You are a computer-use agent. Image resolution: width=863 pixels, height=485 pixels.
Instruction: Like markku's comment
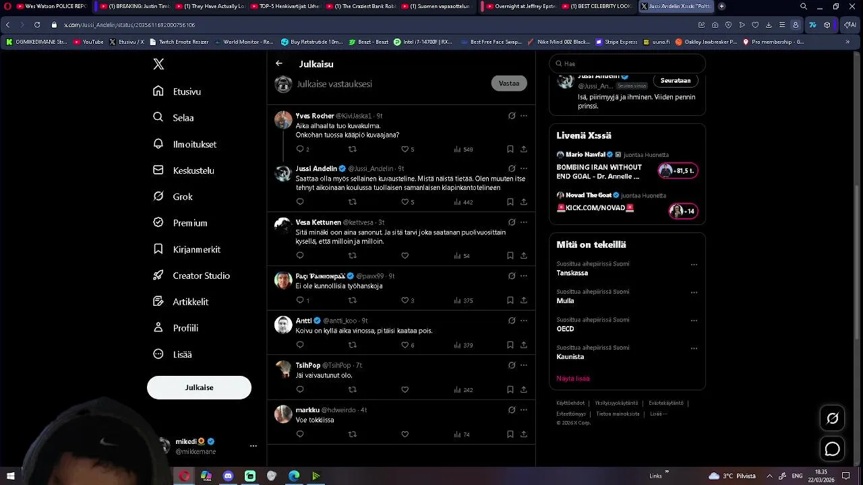[405, 434]
